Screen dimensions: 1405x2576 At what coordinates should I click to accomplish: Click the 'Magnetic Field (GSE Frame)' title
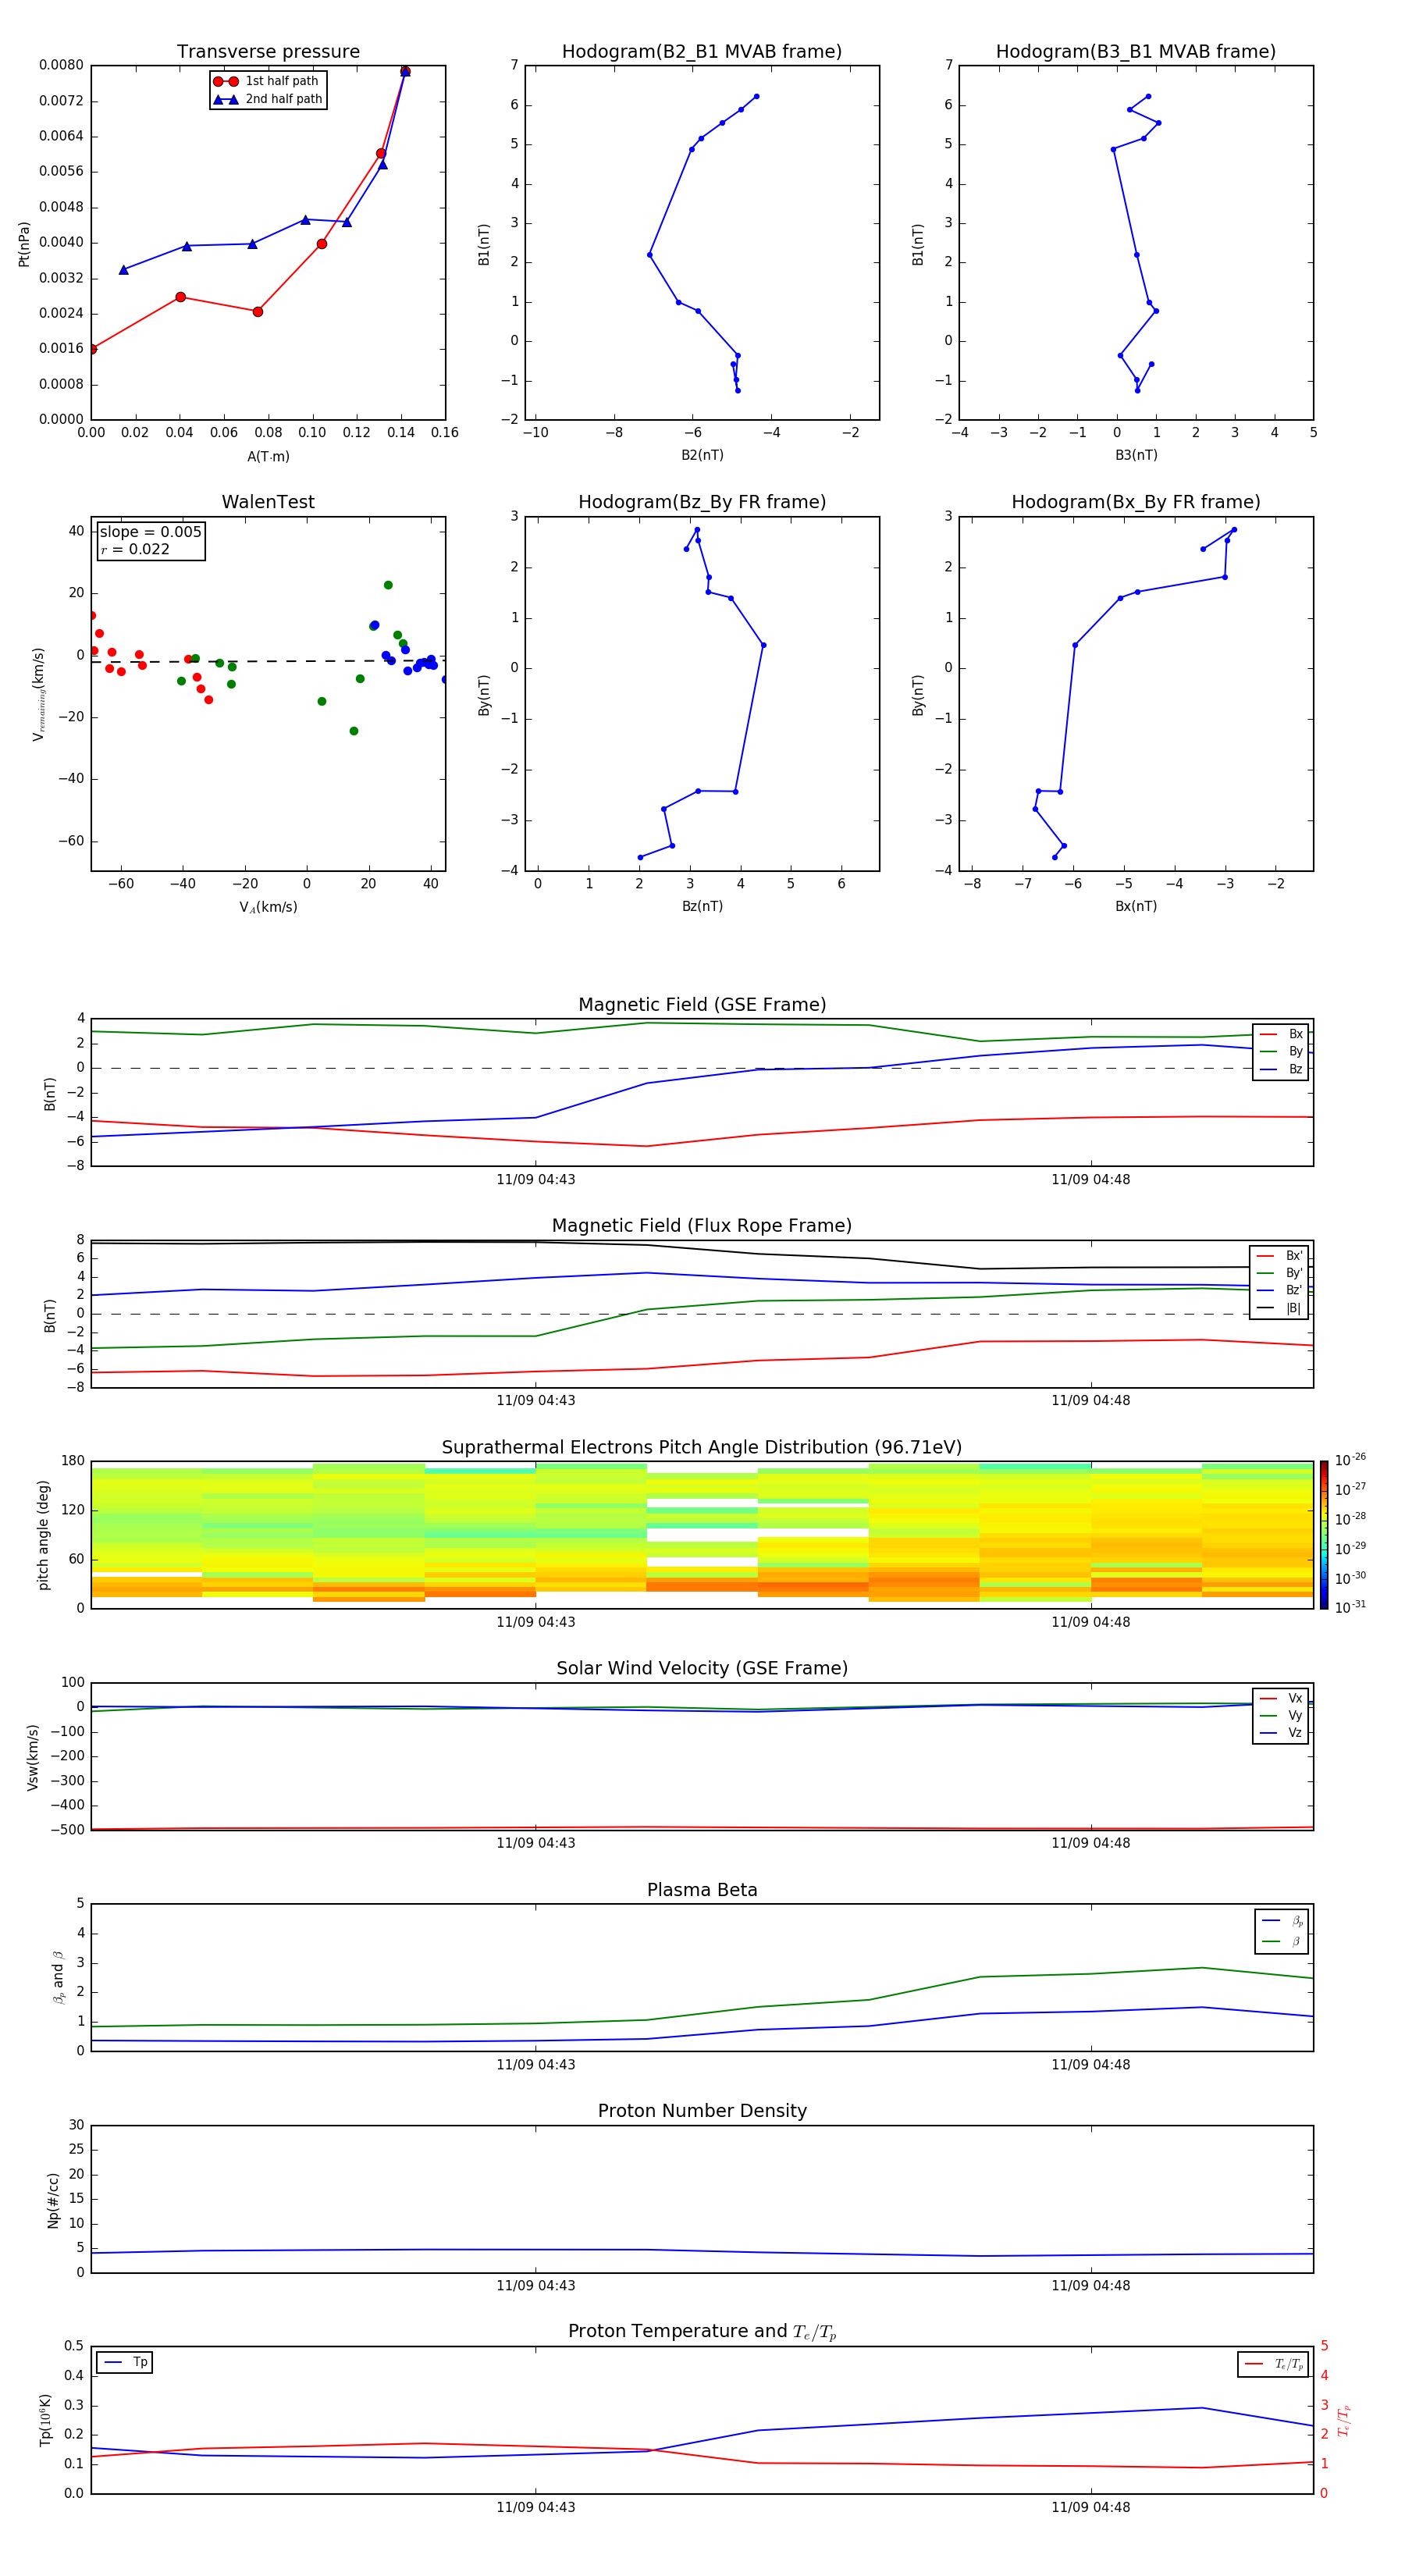click(x=702, y=1005)
